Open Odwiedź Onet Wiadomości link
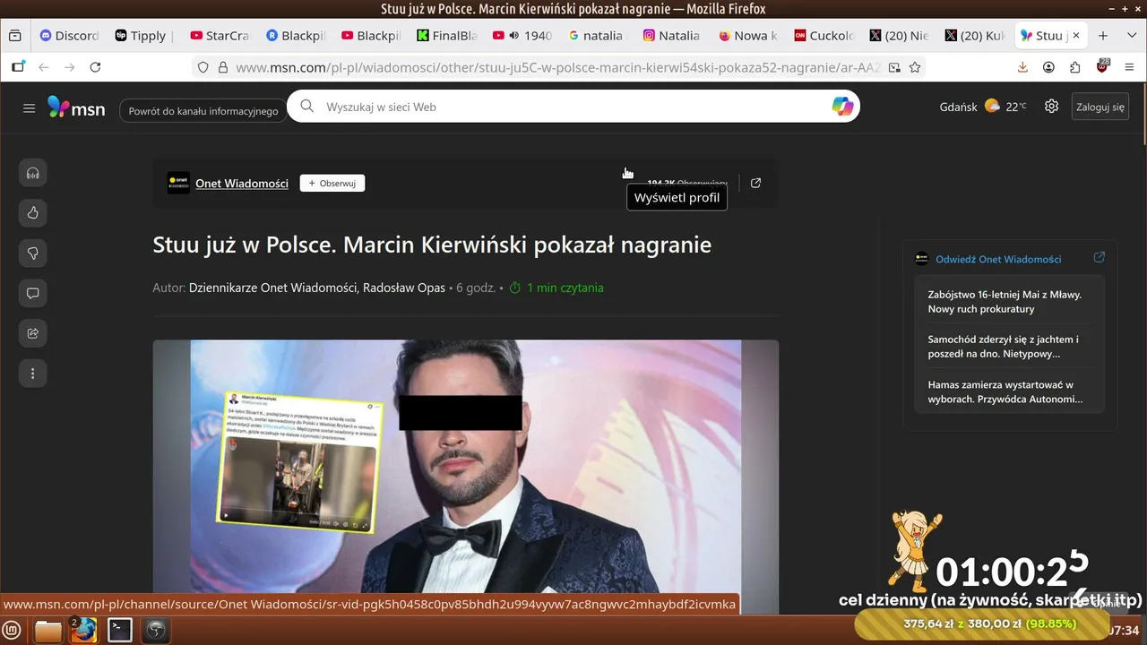This screenshot has height=645, width=1147. click(x=998, y=259)
